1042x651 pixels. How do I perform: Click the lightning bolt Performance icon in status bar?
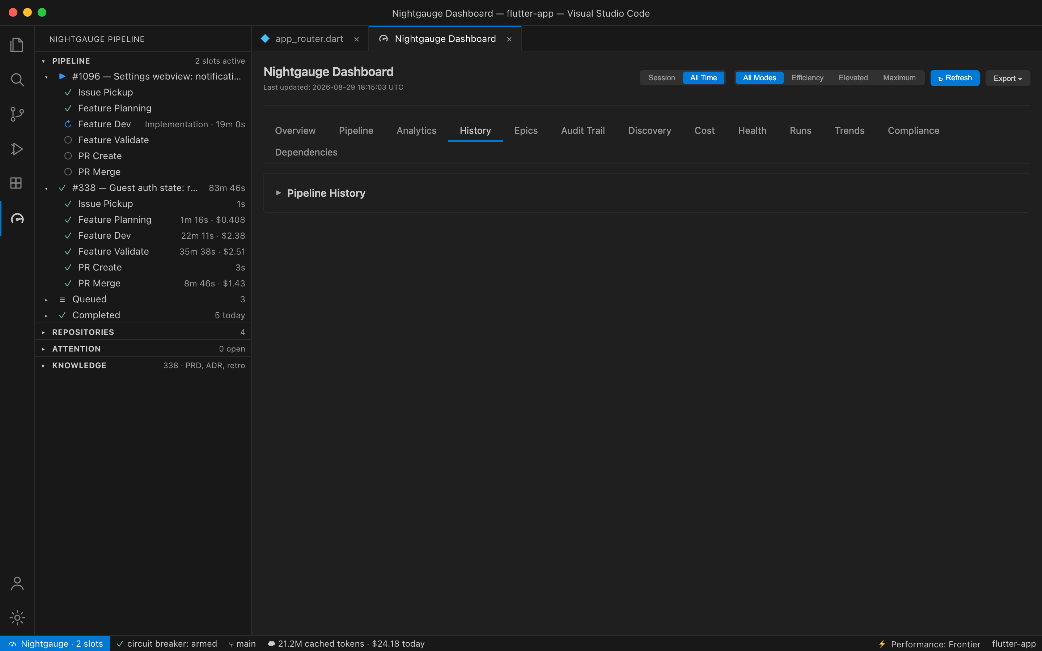coord(882,644)
